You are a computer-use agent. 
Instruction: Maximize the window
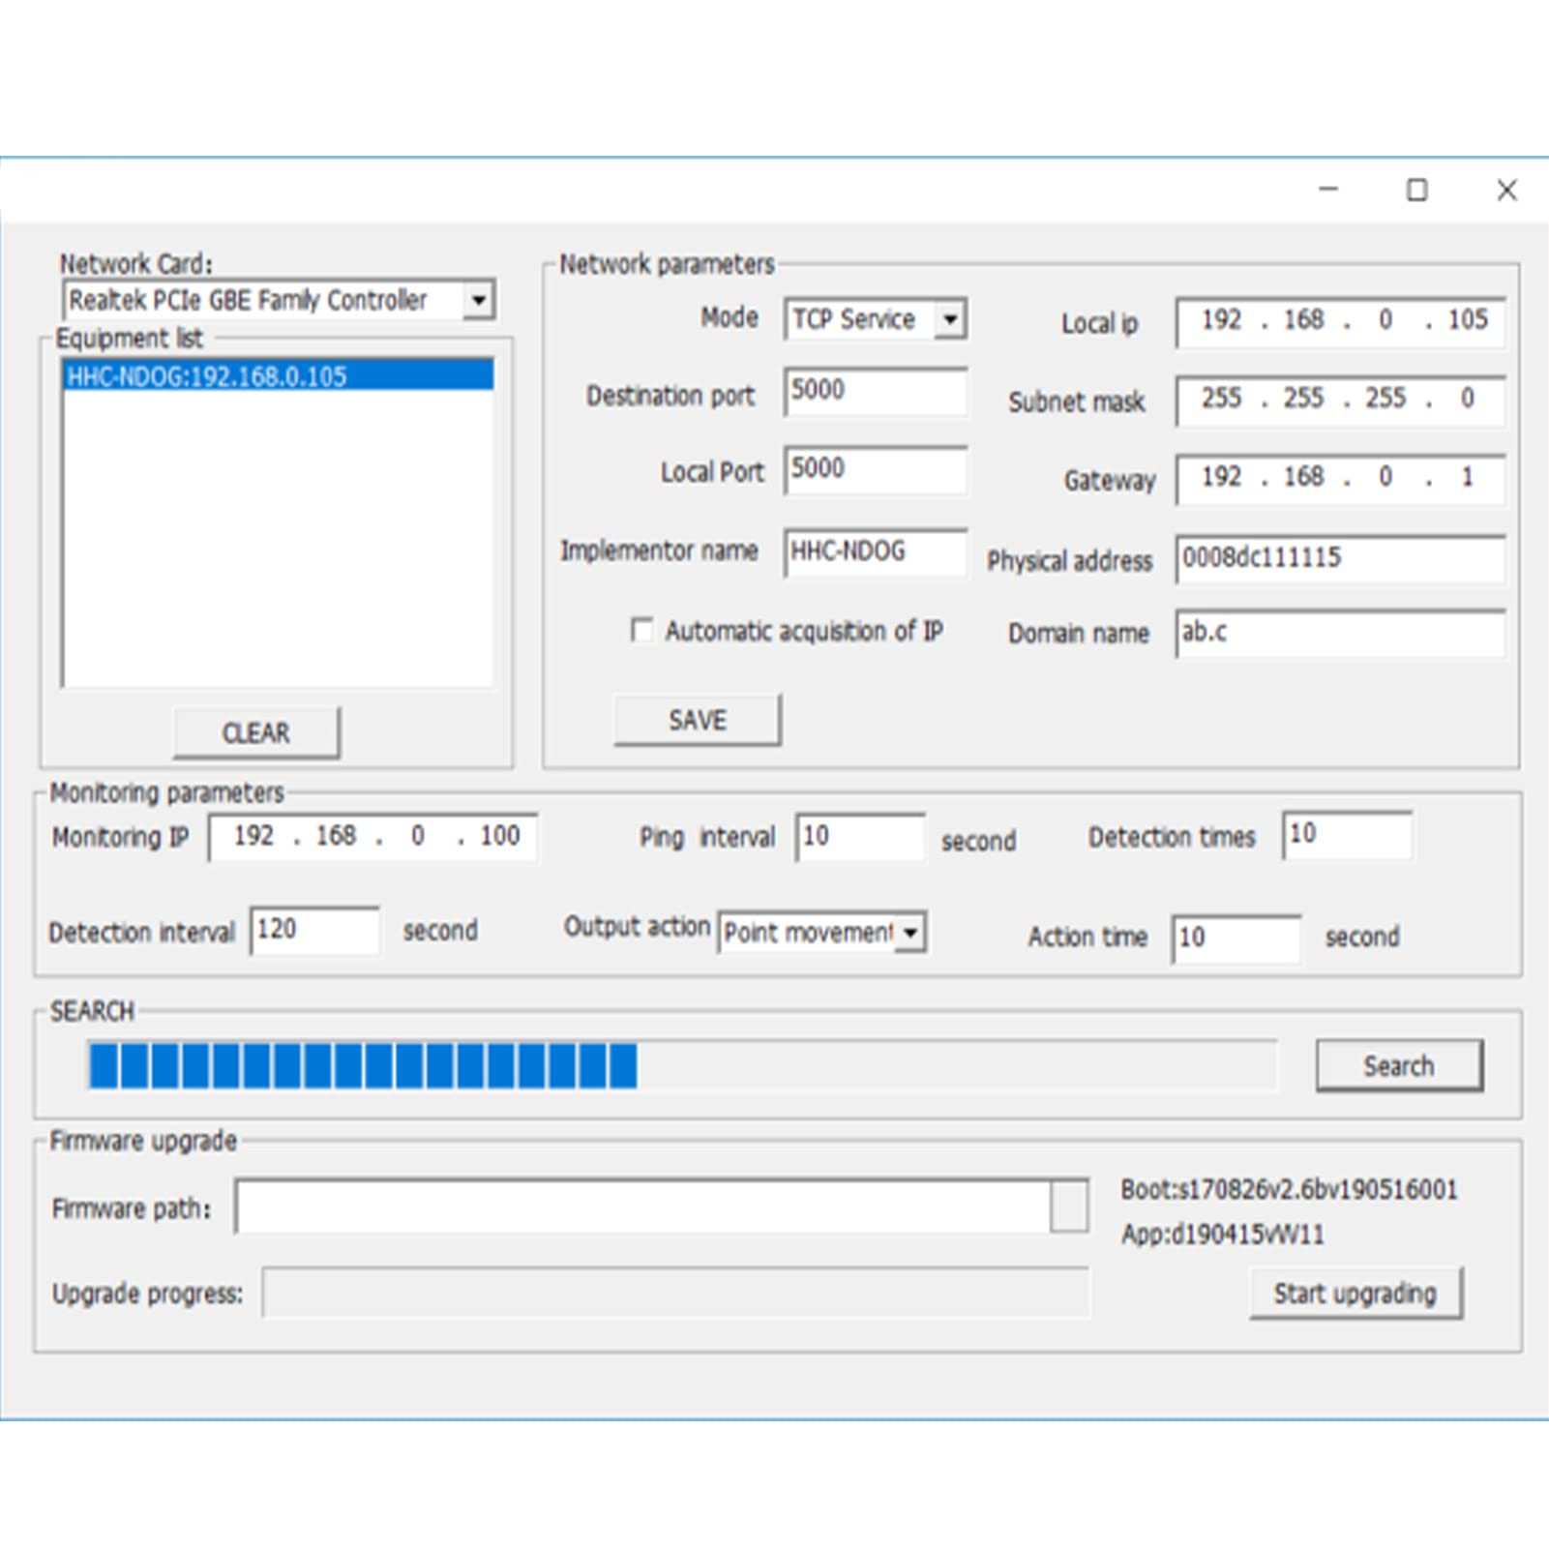(1416, 190)
